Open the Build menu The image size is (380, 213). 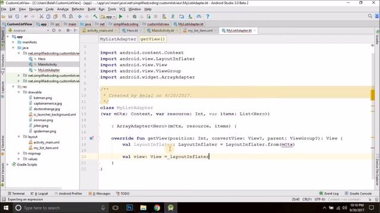(91, 9)
